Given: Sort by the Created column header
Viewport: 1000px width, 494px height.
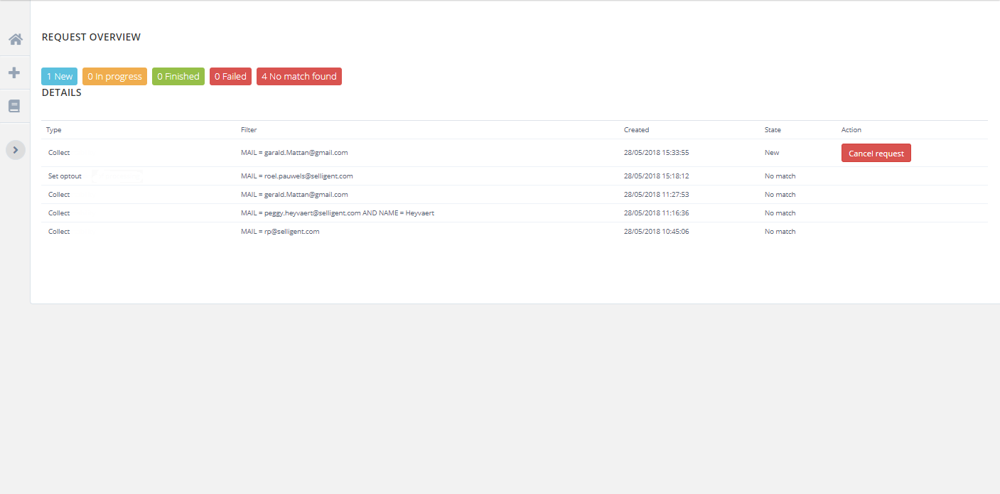Looking at the screenshot, I should pyautogui.click(x=636, y=130).
